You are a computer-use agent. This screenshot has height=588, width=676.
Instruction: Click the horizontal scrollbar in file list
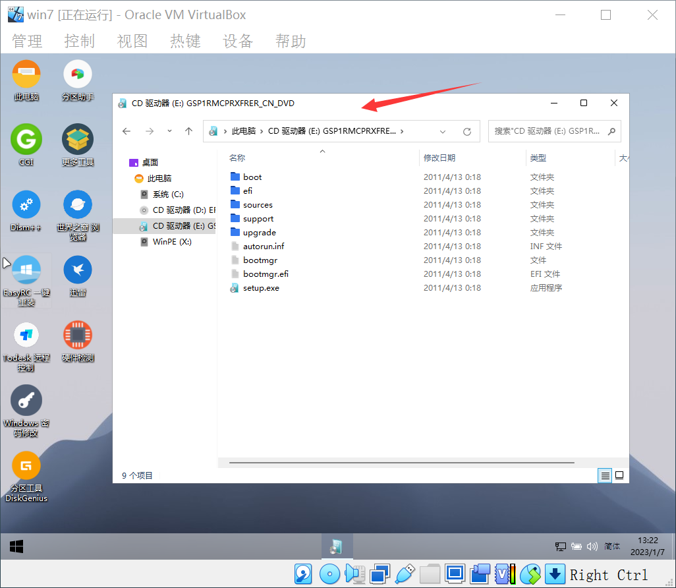402,463
